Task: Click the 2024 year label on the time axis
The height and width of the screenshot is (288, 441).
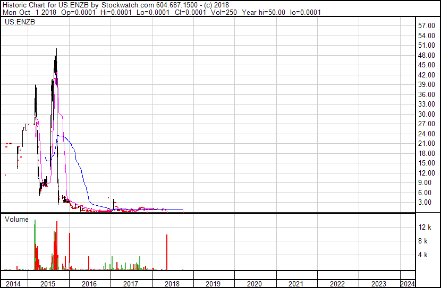Action: tap(408, 284)
